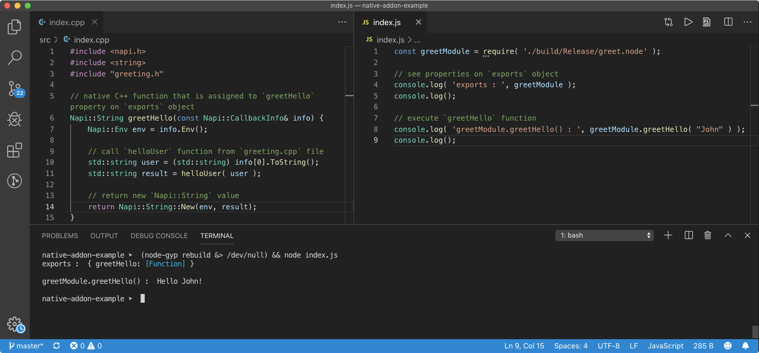Open the Search panel
Viewport: 759px width, 353px height.
(14, 57)
